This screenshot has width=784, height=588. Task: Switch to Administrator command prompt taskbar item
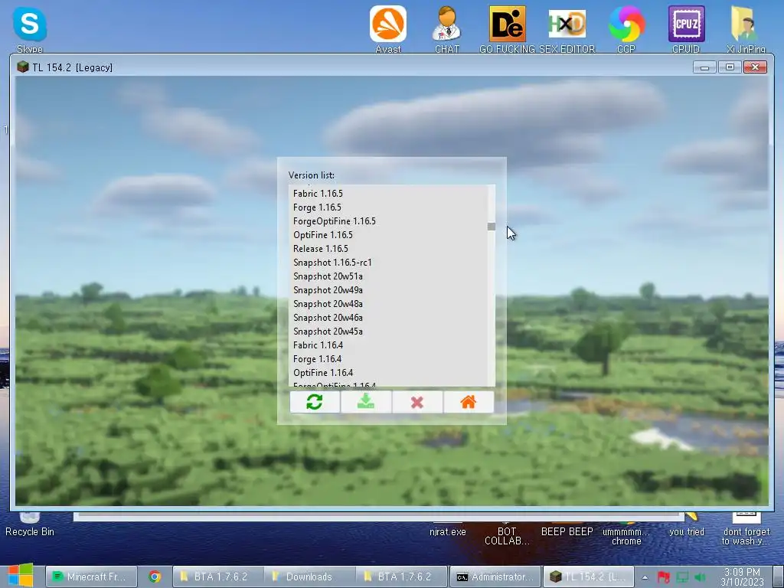(495, 577)
